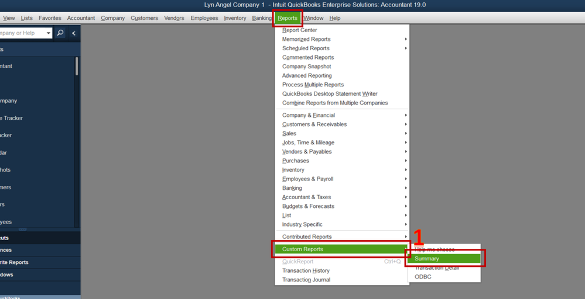Open the Lists menu

(26, 18)
